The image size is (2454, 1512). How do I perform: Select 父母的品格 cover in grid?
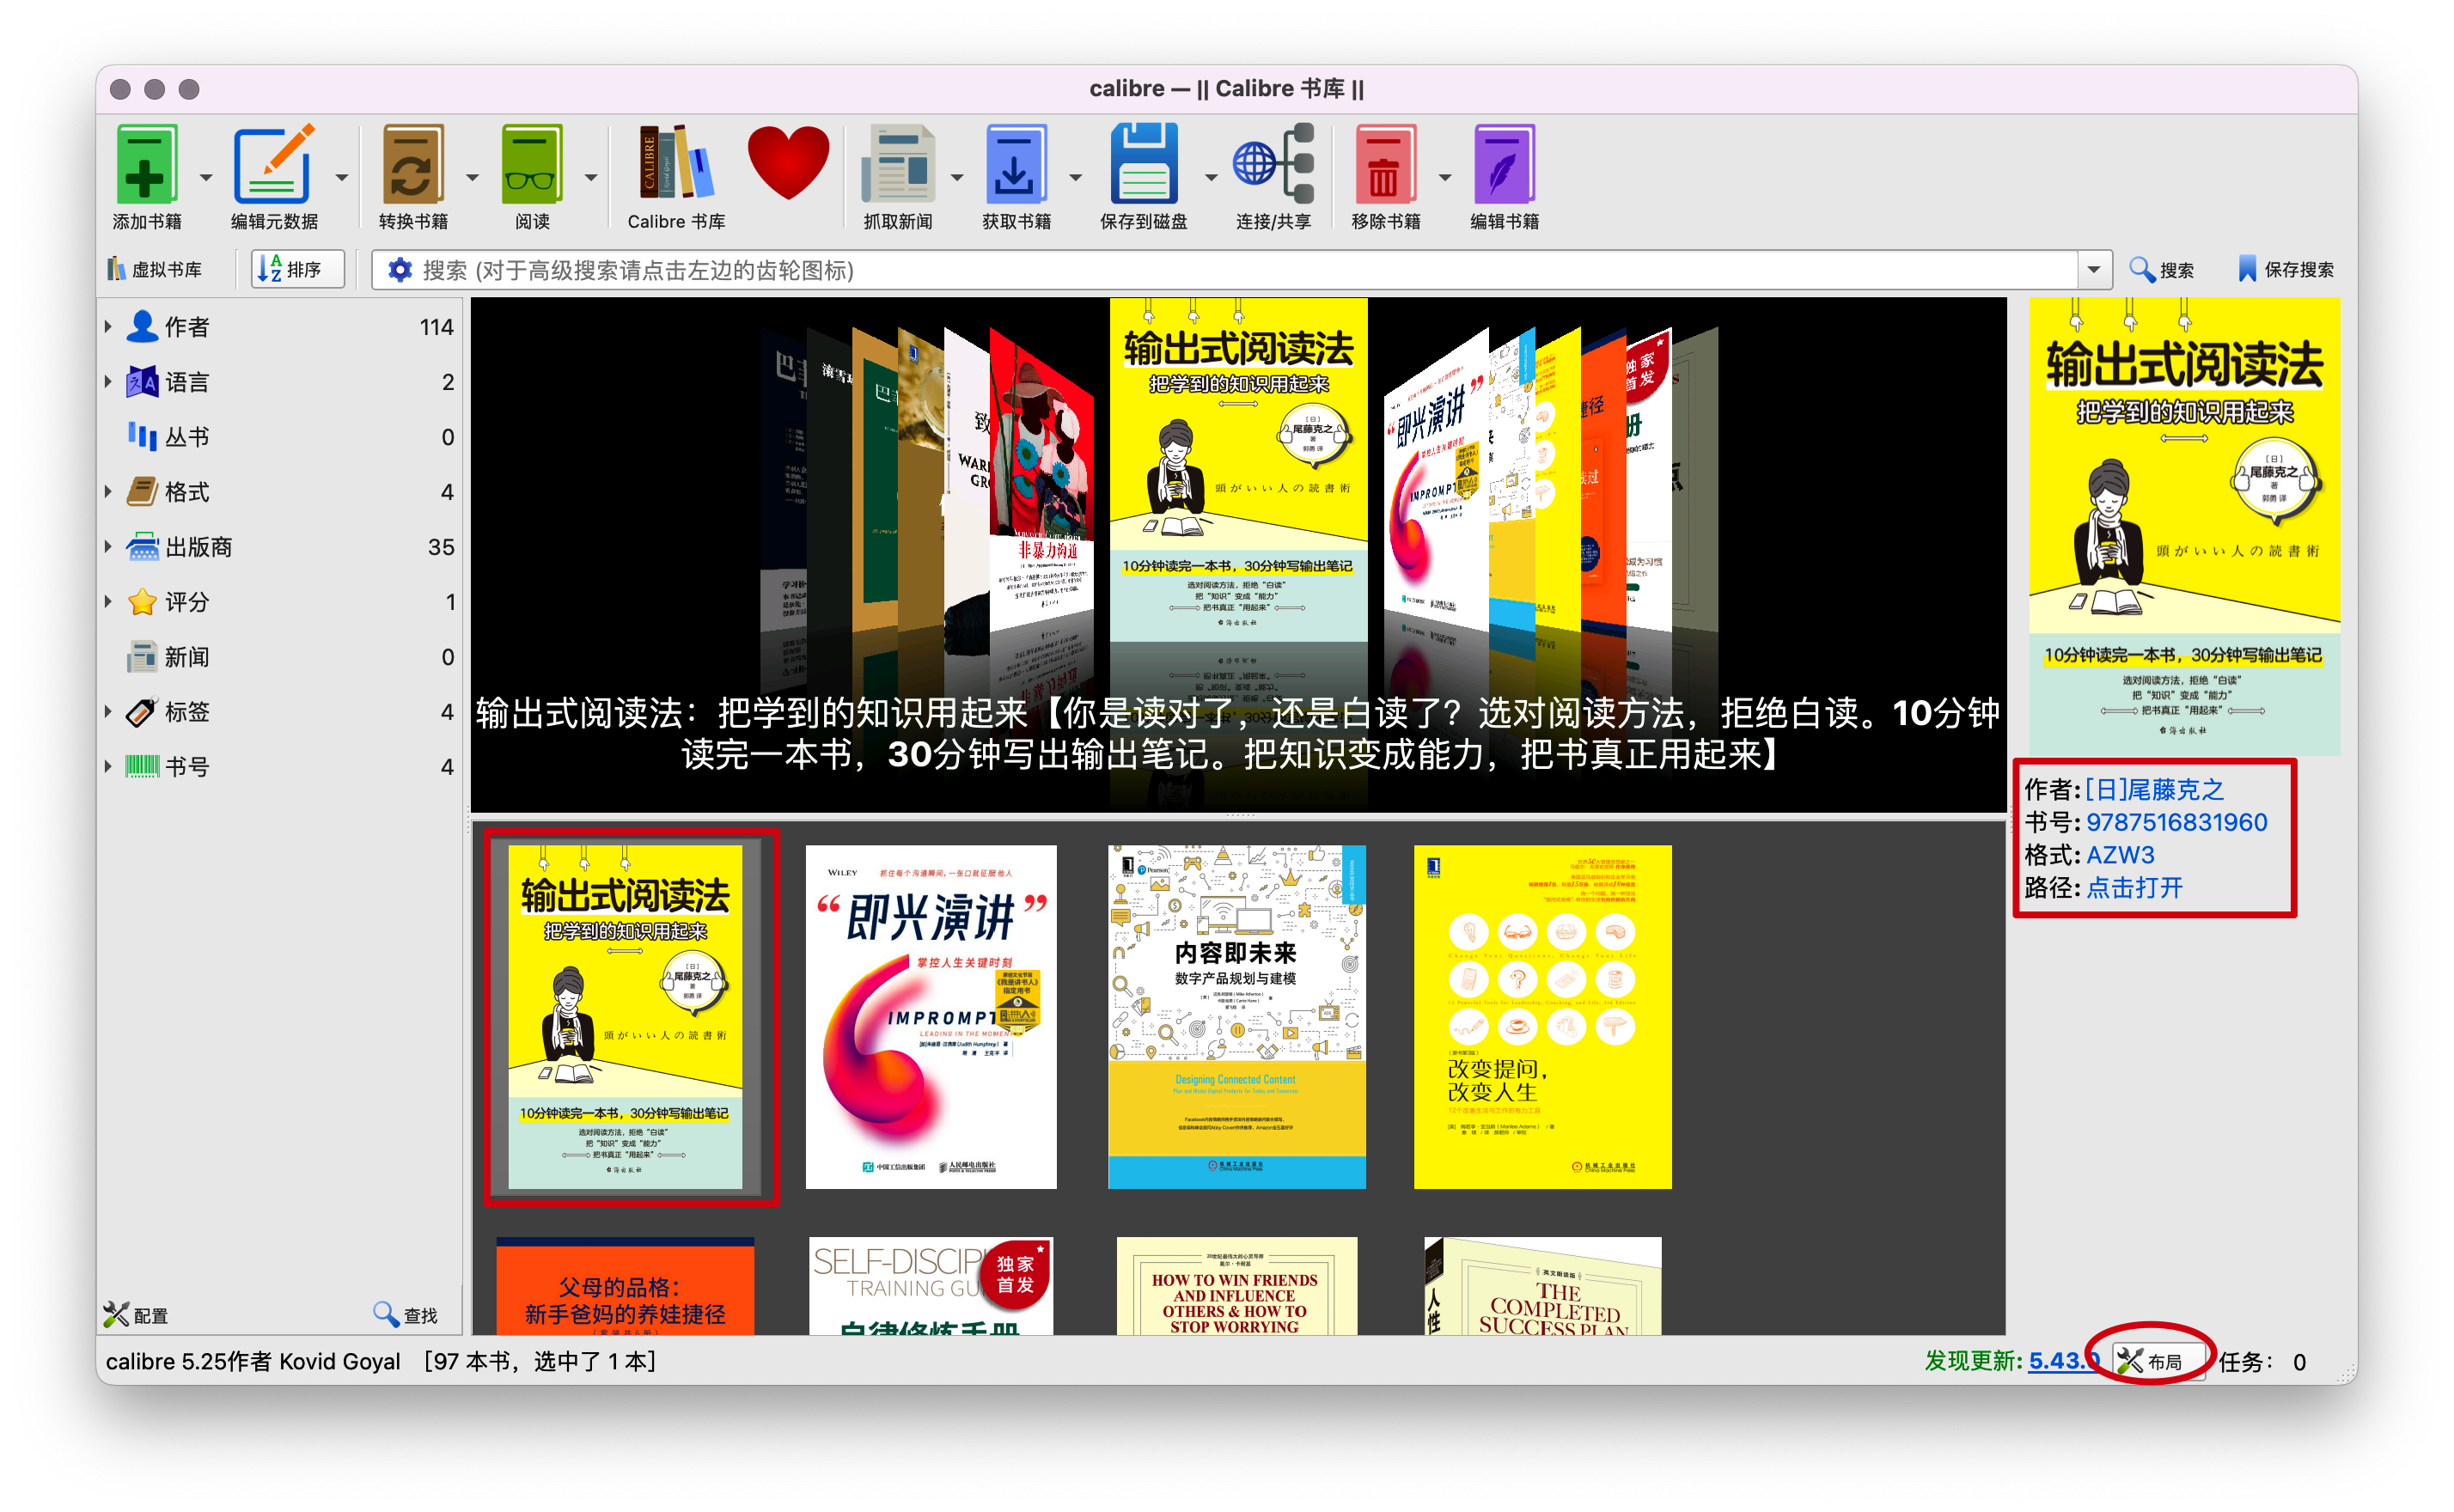coord(625,1286)
